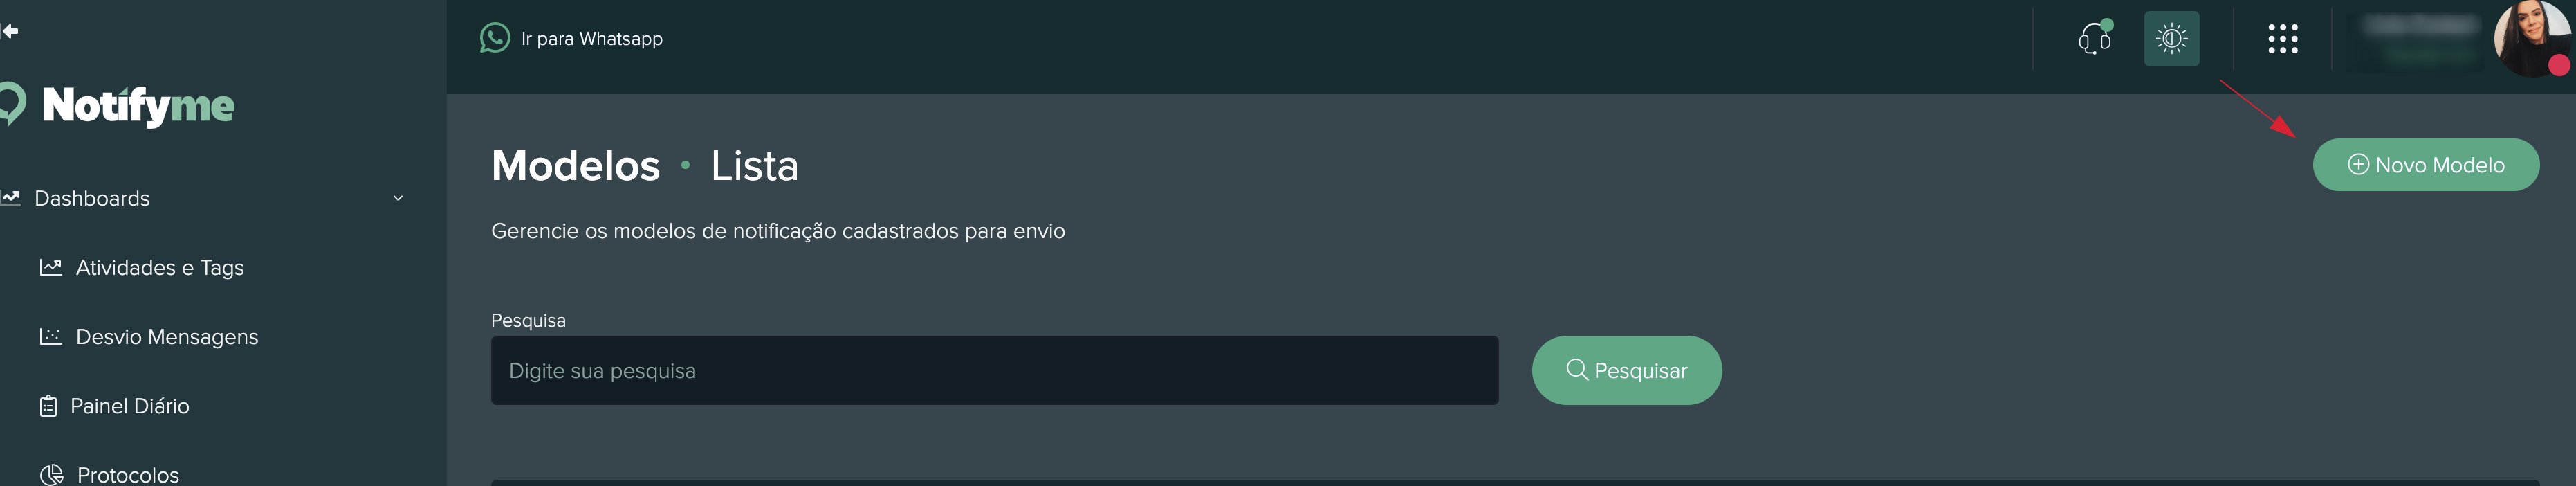
Task: Follow the Ir para Whatsapp link text
Action: (x=592, y=39)
